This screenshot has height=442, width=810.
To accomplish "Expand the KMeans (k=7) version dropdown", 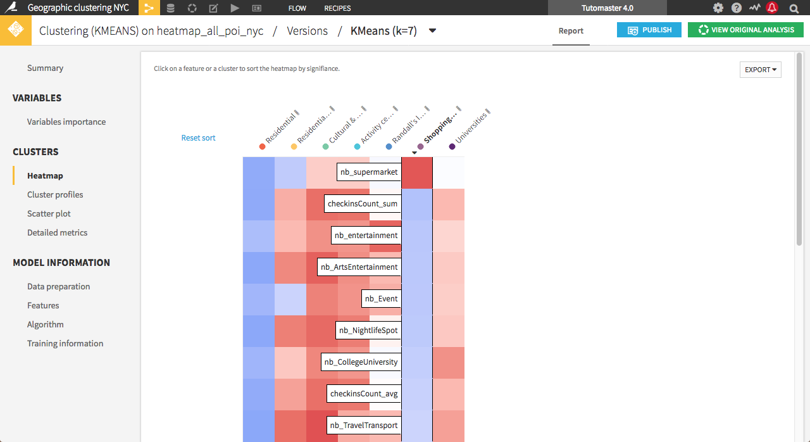I will (x=432, y=30).
